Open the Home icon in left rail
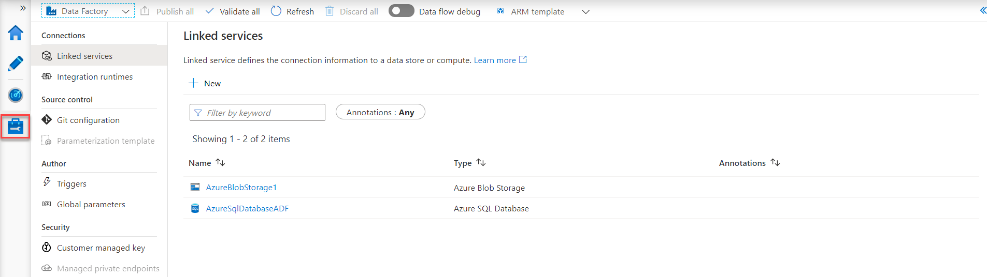 pyautogui.click(x=16, y=33)
